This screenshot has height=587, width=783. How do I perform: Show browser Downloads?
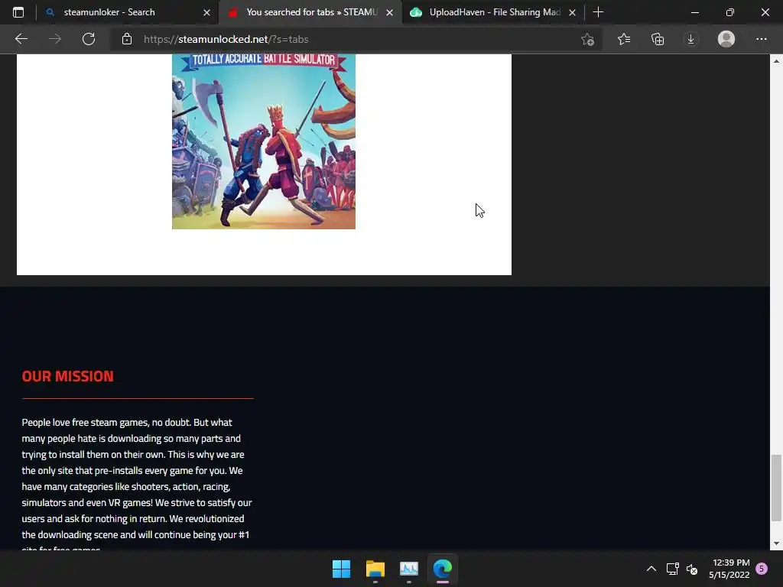[x=691, y=39]
